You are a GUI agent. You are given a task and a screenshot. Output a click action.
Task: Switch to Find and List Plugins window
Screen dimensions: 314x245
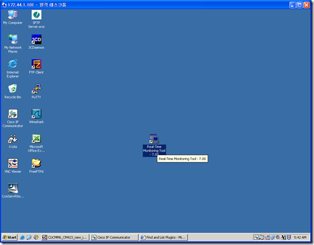164,237
